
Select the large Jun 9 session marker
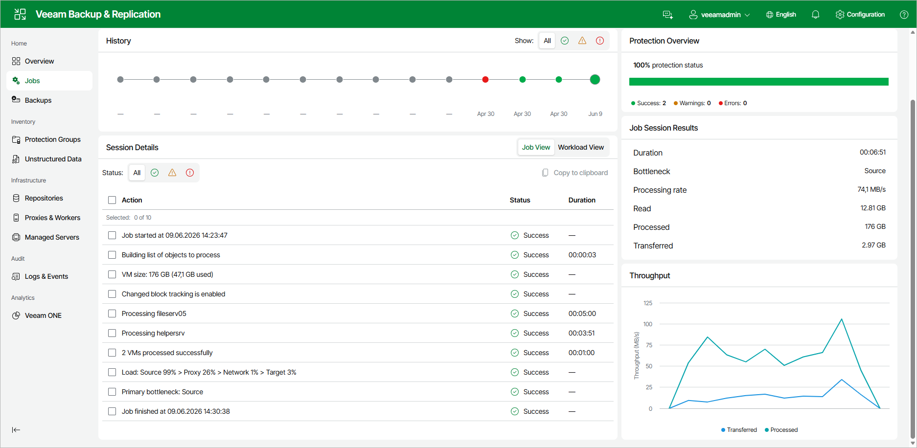(x=595, y=79)
